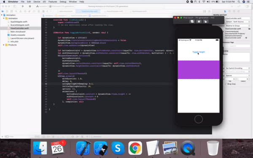Go back in editor history
Viewport: 253px width, 158px height.
click(x=47, y=11)
